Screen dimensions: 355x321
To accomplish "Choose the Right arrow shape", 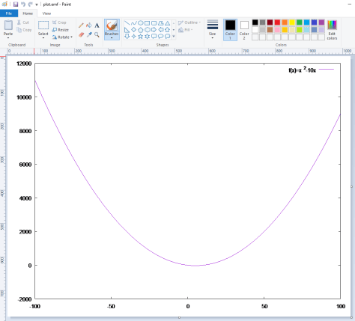I will (154, 30).
